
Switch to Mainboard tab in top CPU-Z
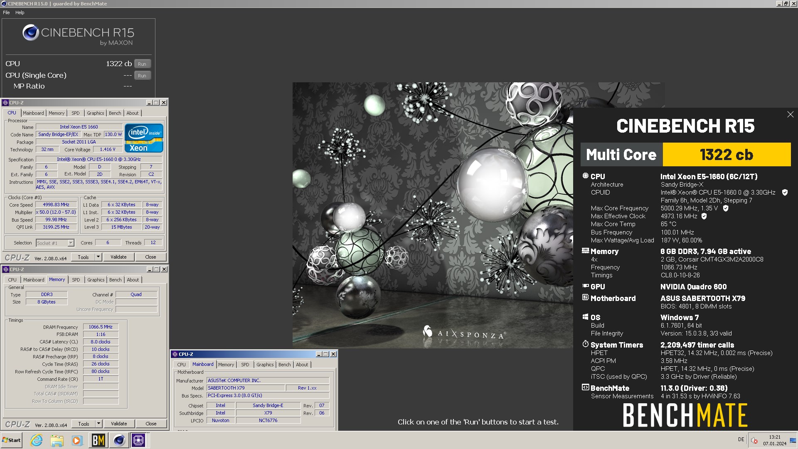(33, 113)
